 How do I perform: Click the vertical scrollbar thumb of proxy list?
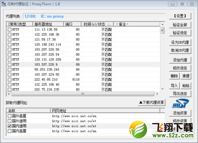tap(162, 31)
